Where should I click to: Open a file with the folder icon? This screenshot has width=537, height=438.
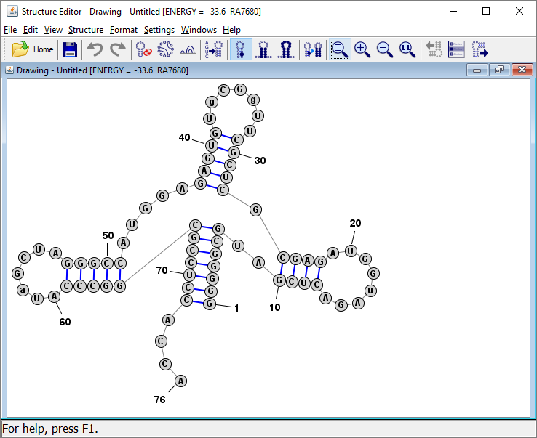[20, 49]
